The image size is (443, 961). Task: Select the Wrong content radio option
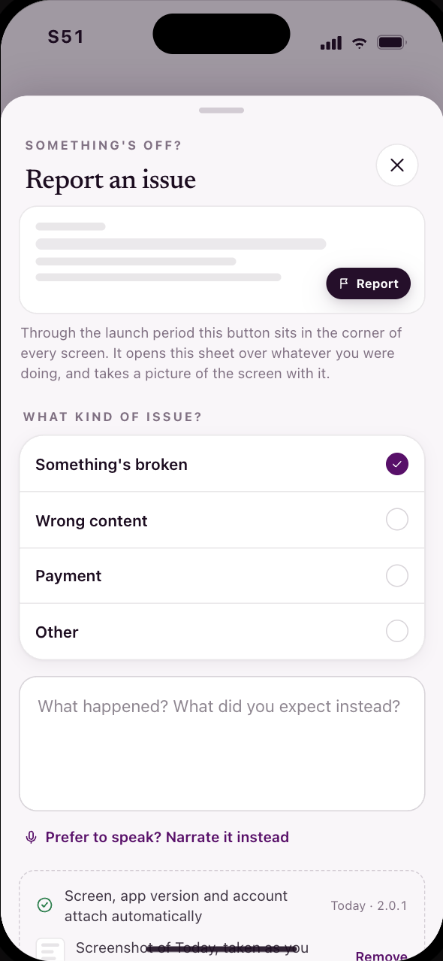pyautogui.click(x=397, y=520)
